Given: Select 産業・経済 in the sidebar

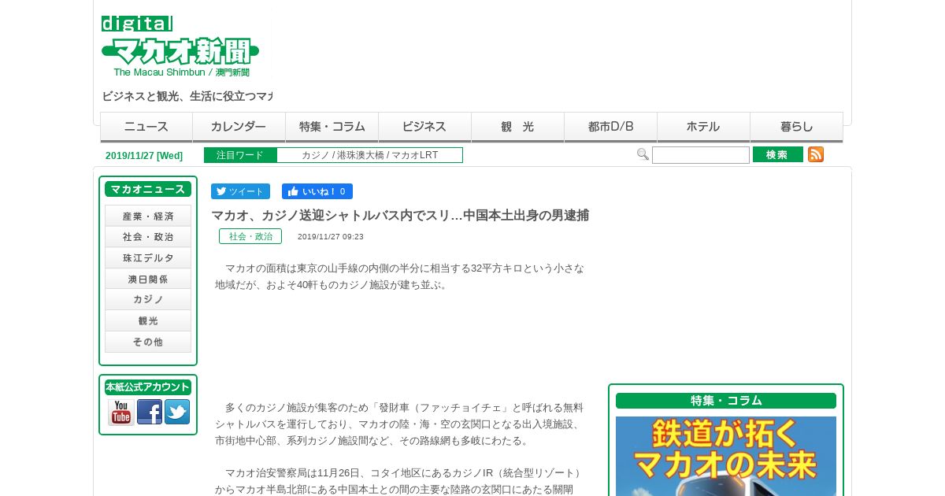Looking at the screenshot, I should click(x=148, y=216).
